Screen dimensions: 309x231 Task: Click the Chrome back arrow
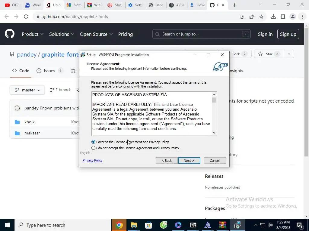[7, 17]
